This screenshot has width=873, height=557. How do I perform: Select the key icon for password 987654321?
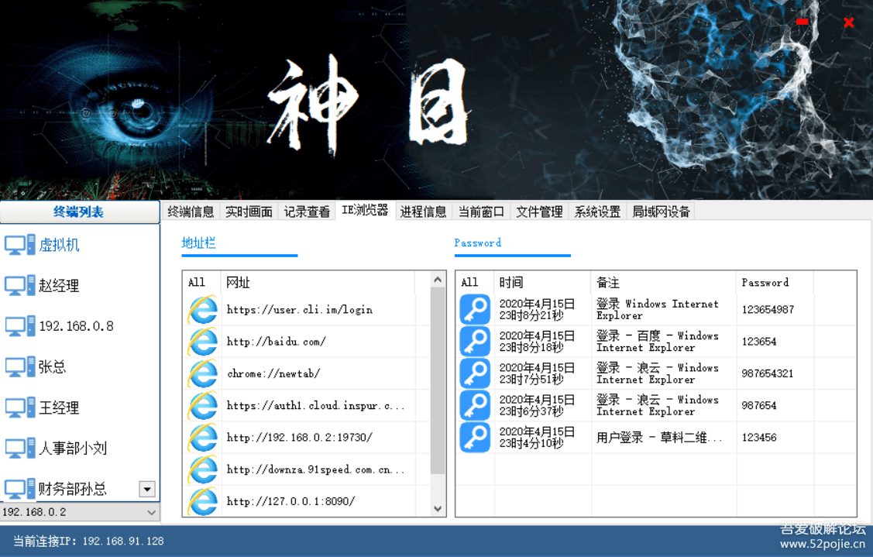[x=475, y=373]
